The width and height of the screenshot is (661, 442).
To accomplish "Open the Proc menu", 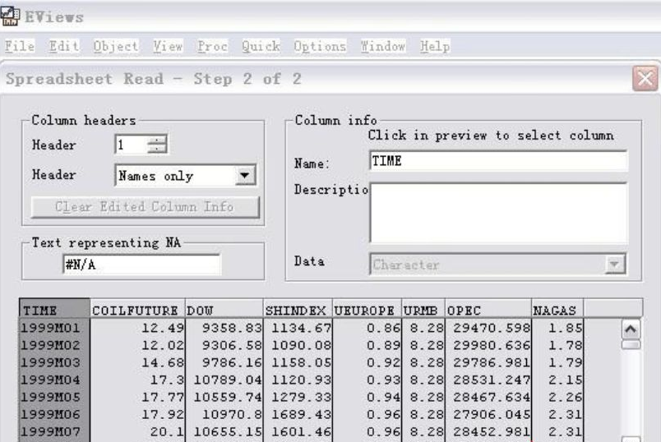I will (212, 46).
